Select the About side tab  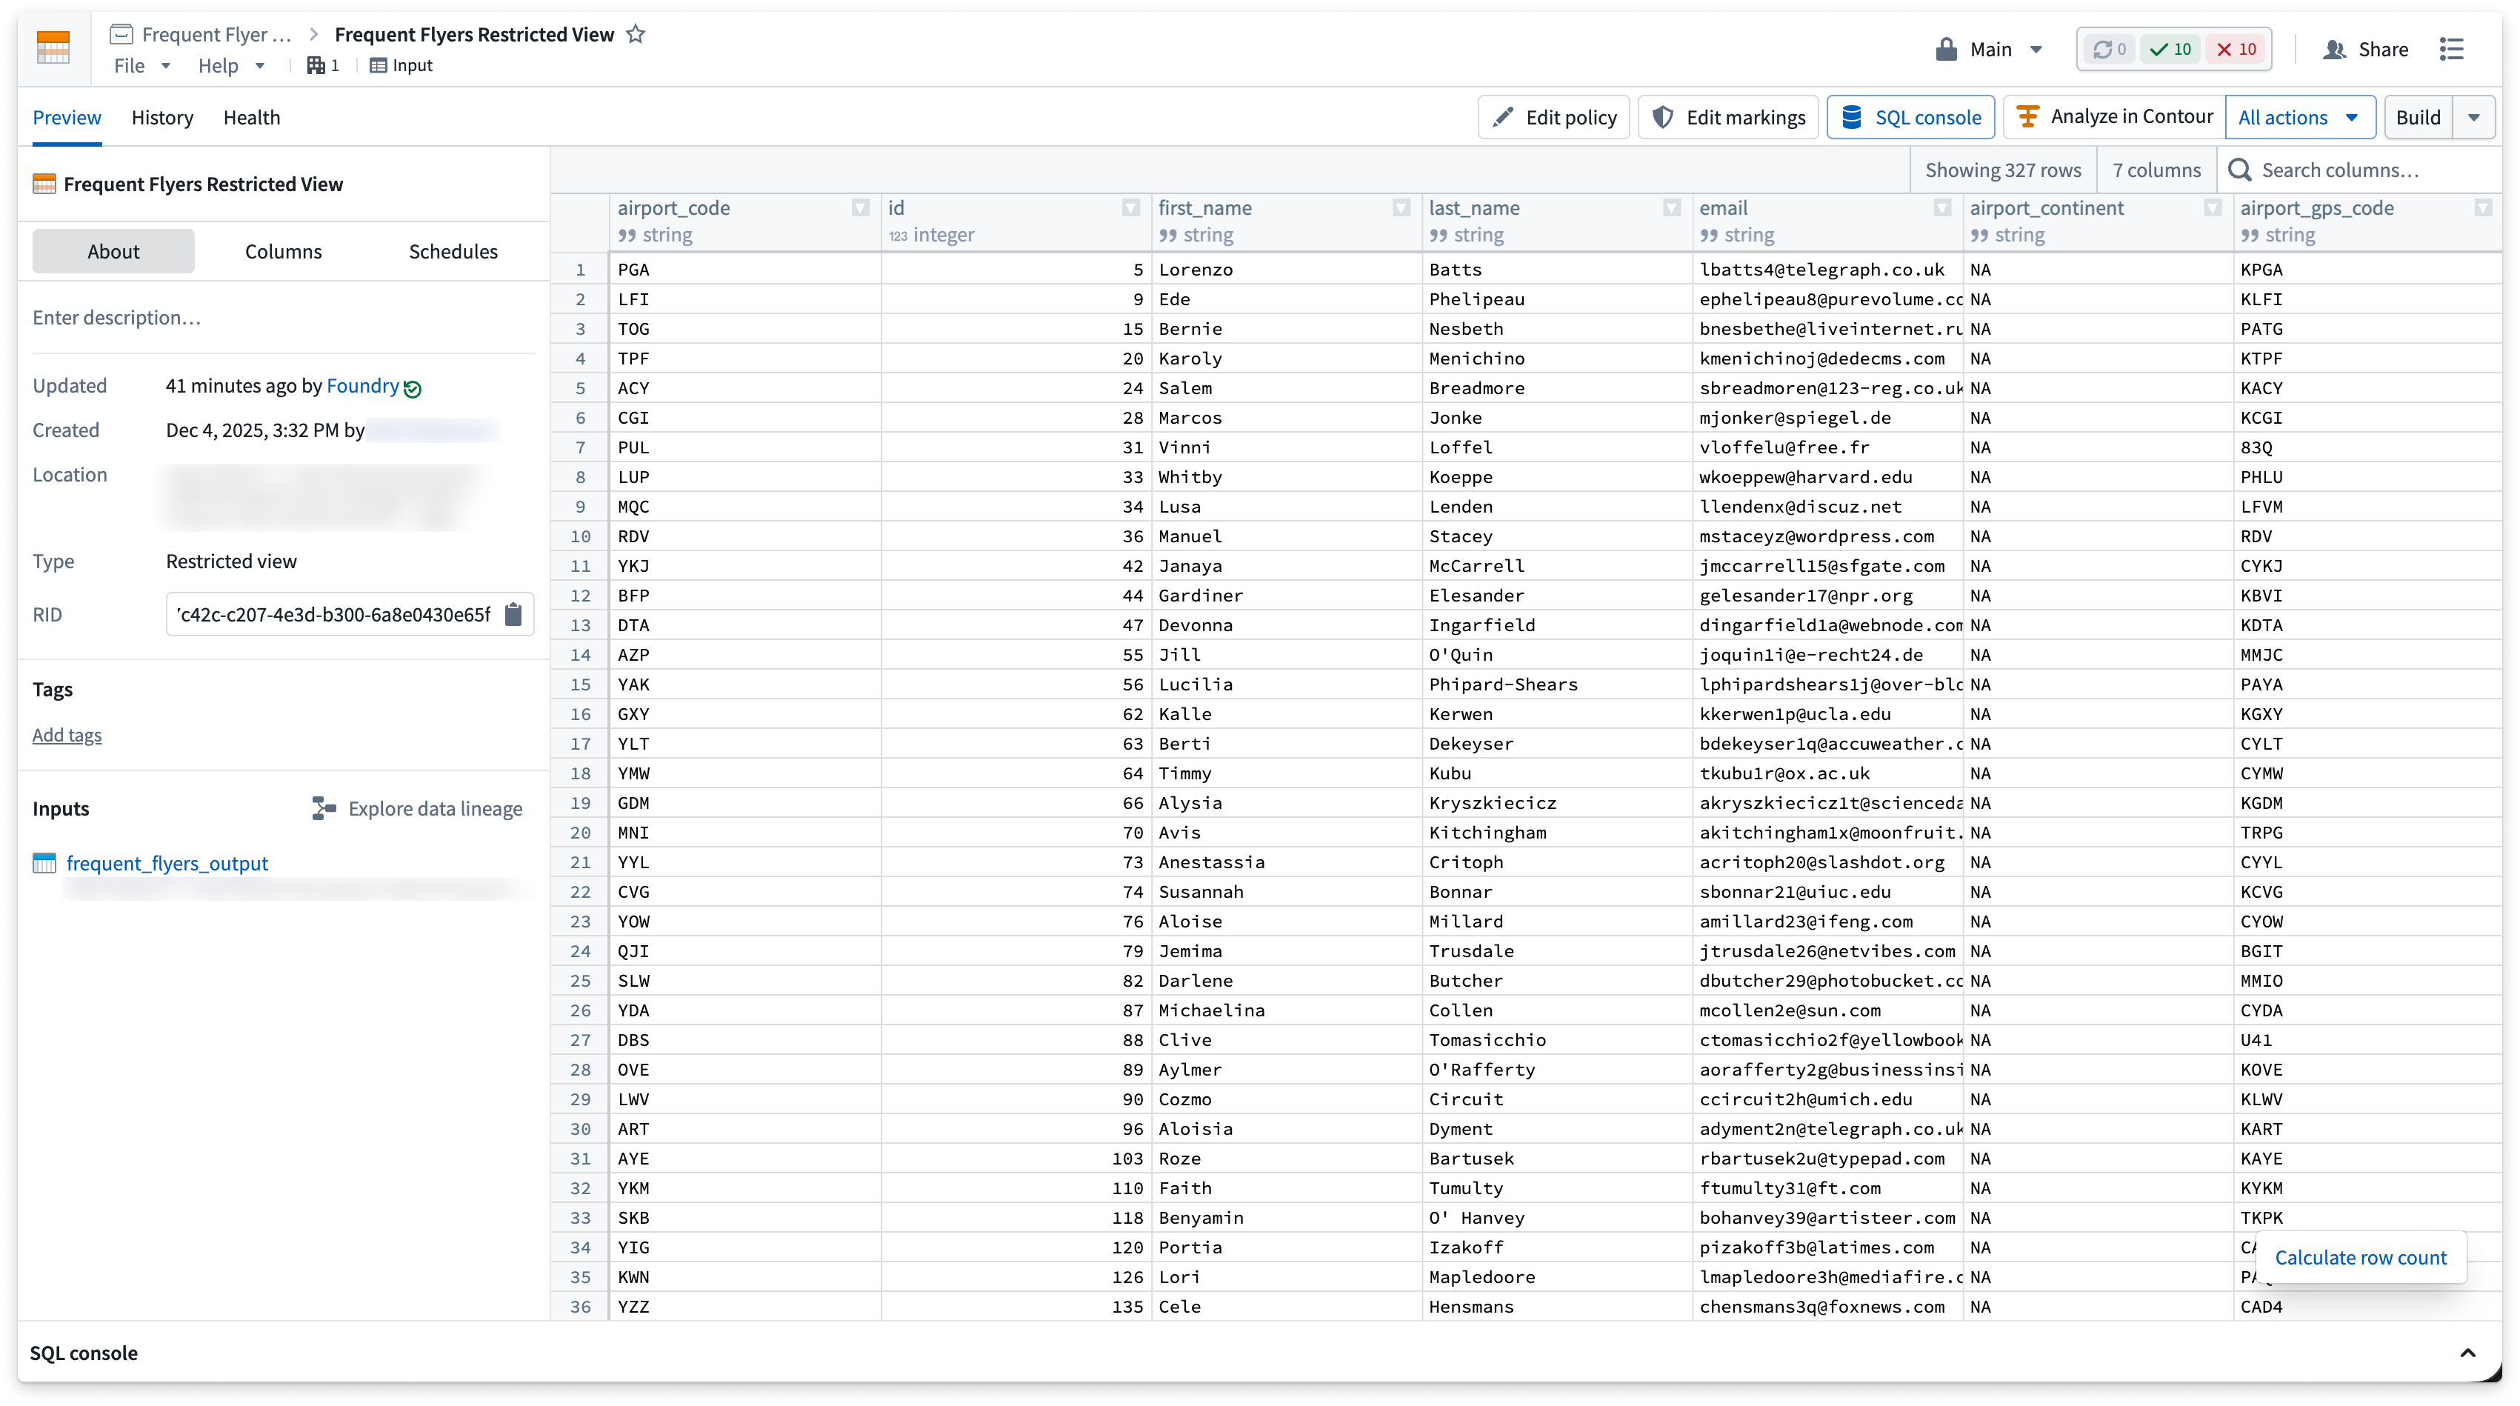[113, 251]
